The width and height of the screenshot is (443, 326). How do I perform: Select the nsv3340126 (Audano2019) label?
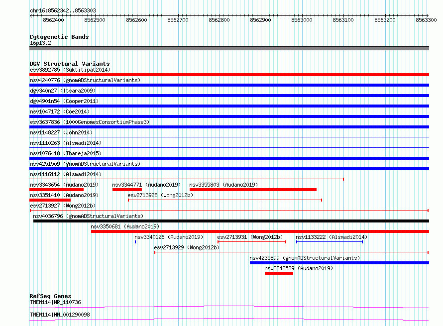(169, 237)
